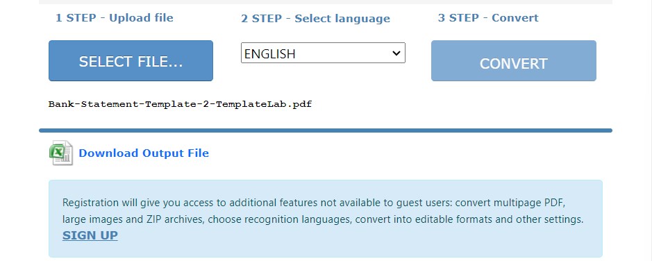Click the SELECT FILE... upload button
The height and width of the screenshot is (261, 652).
point(131,60)
